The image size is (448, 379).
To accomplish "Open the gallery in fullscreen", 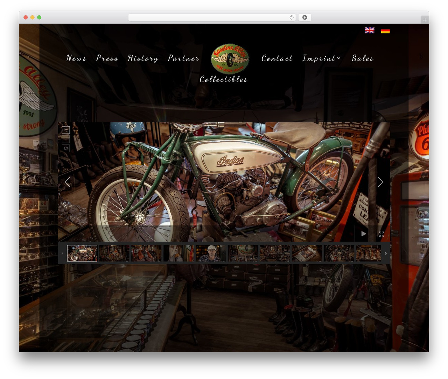I will click(x=381, y=234).
